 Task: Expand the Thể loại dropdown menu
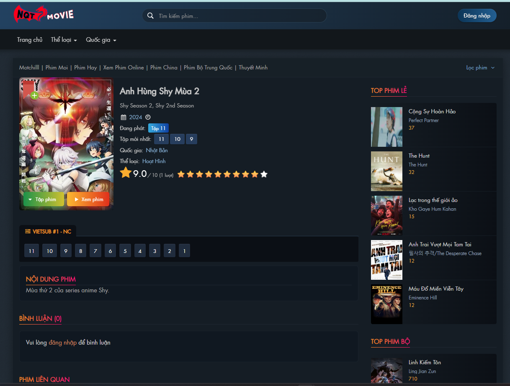pos(64,40)
